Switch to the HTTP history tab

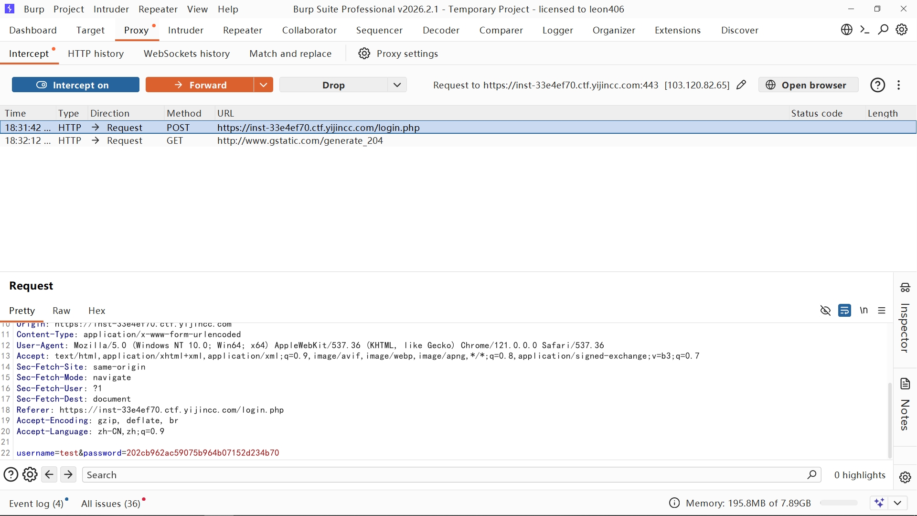[96, 54]
